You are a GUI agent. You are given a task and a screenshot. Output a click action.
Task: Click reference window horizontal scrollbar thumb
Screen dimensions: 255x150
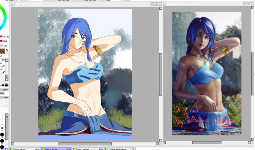[207, 143]
